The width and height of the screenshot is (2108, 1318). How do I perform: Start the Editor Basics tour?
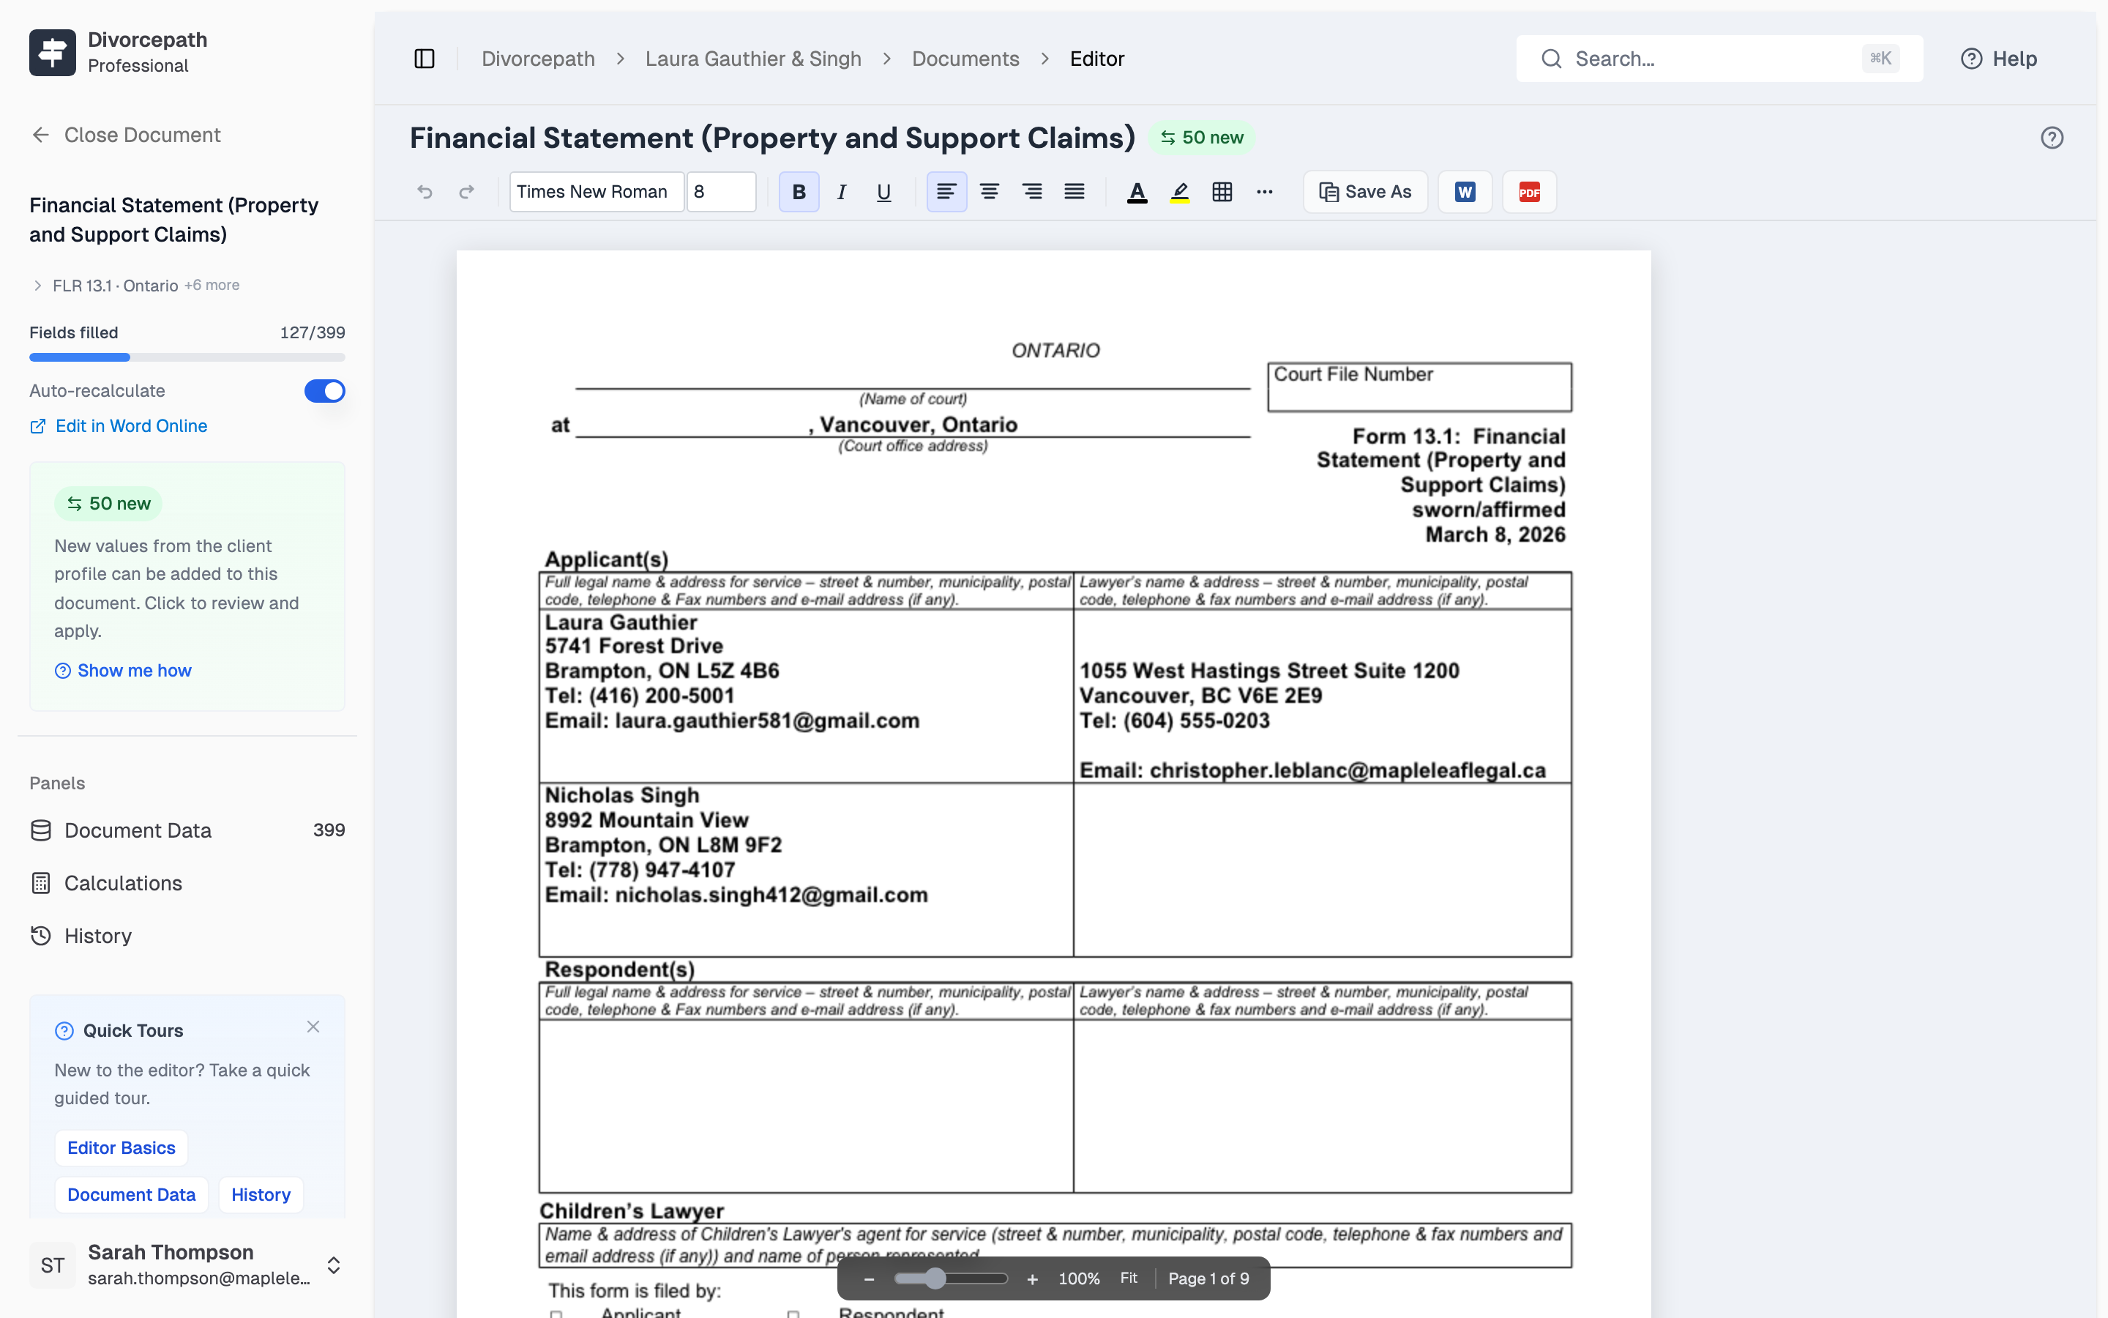coord(121,1148)
